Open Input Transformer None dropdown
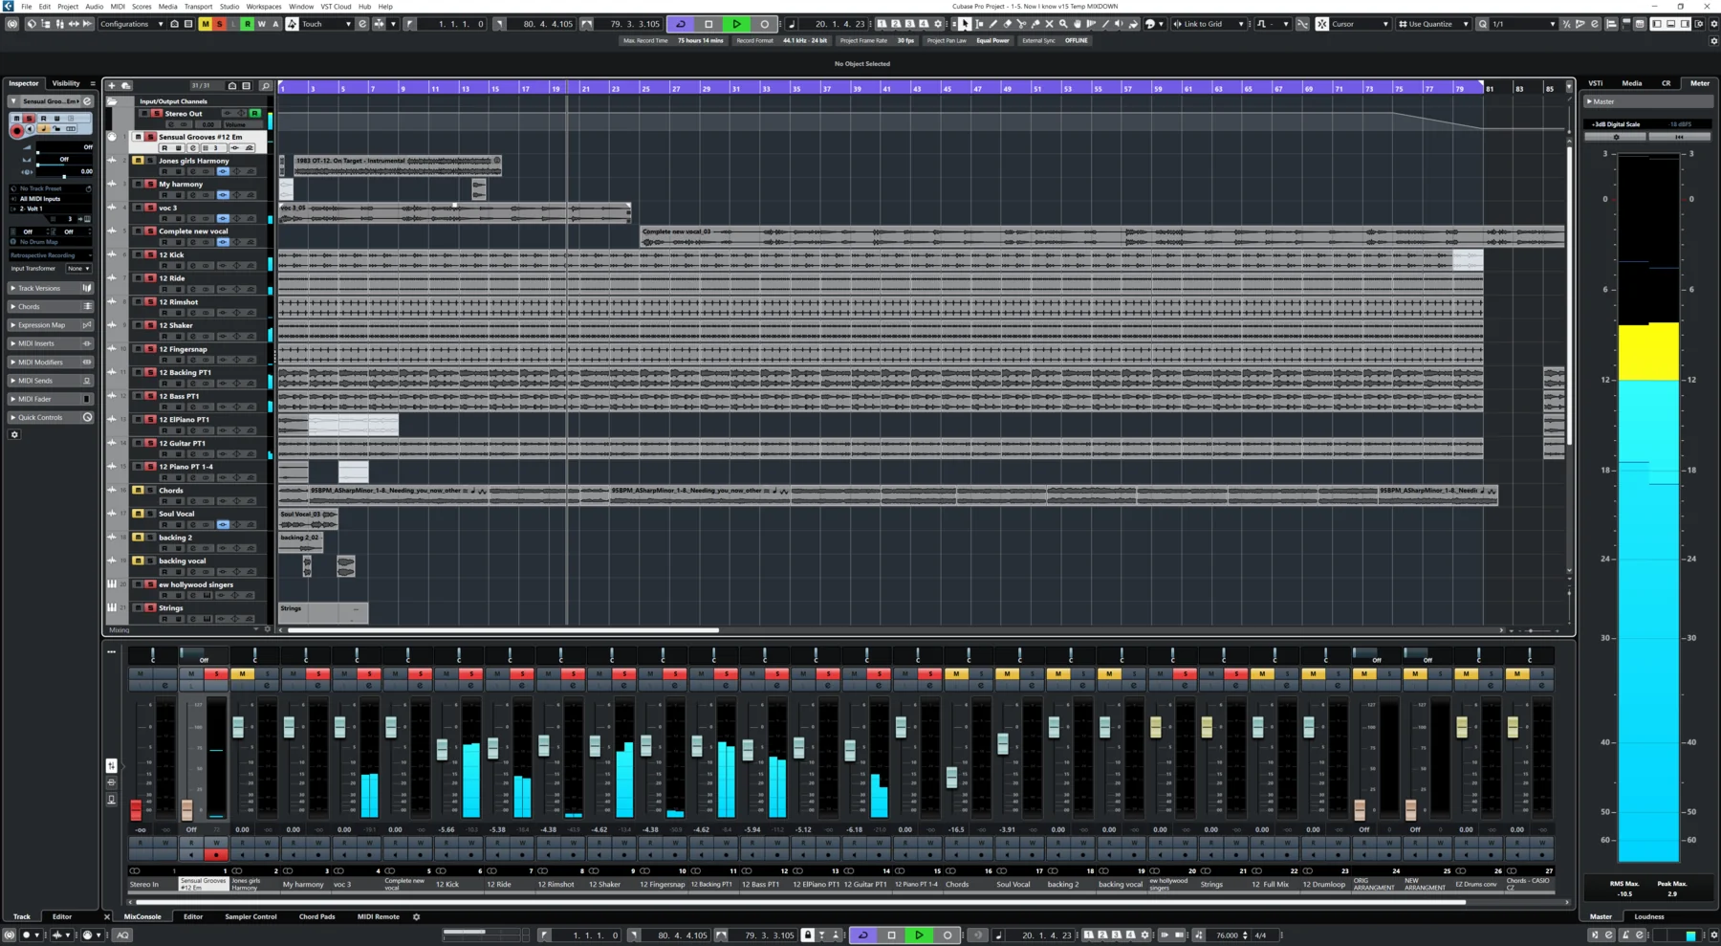 (78, 269)
